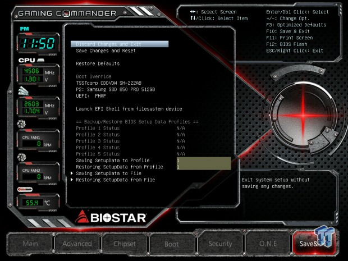Expand Saving SetupData to File submenu
The image size is (348, 261).
click(x=108, y=173)
